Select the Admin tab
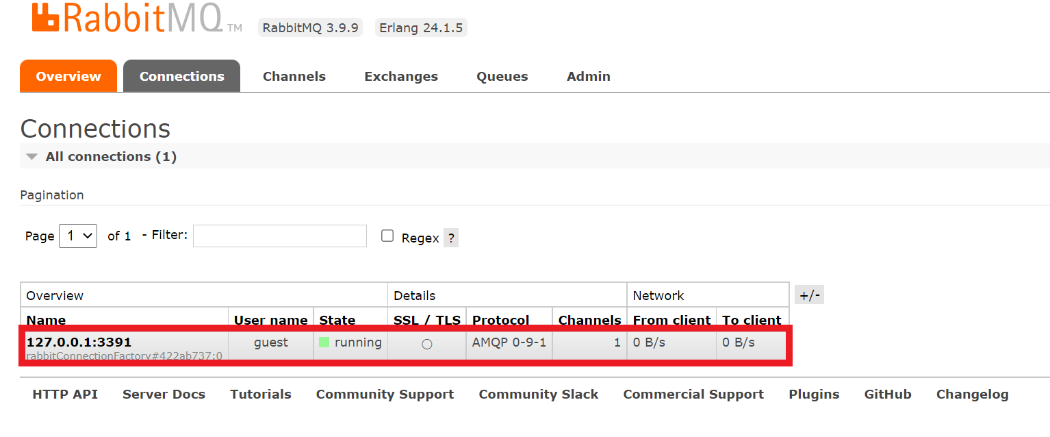Screen dimensions: 1050x437 click(x=588, y=76)
